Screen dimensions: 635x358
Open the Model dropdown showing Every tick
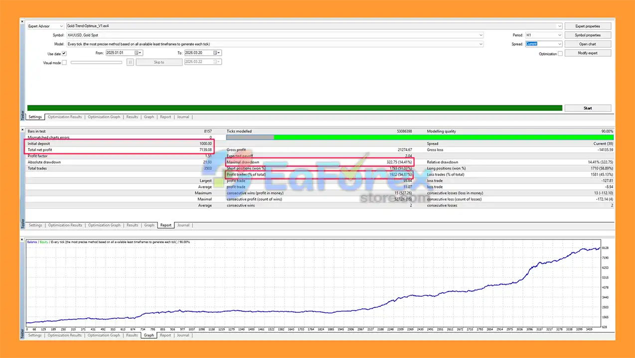click(480, 44)
